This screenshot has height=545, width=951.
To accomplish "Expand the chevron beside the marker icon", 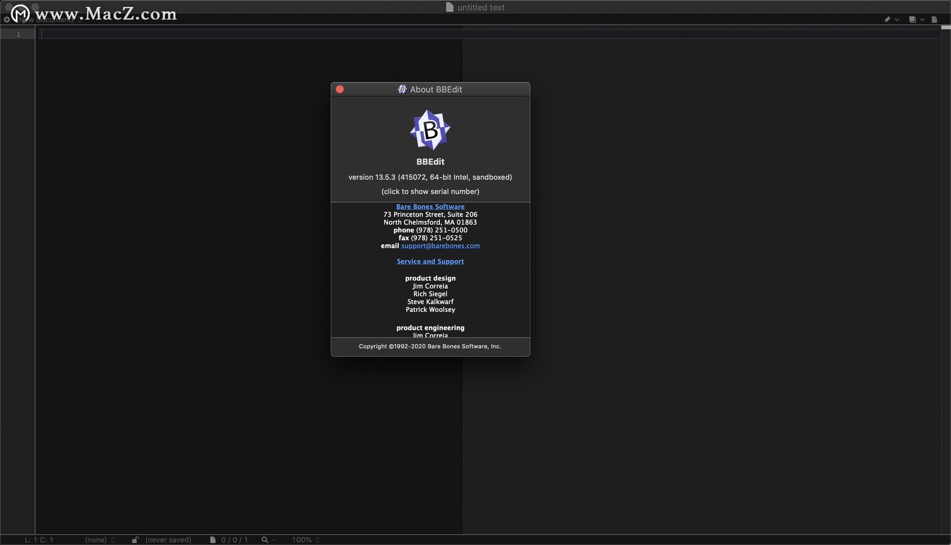I will point(897,20).
